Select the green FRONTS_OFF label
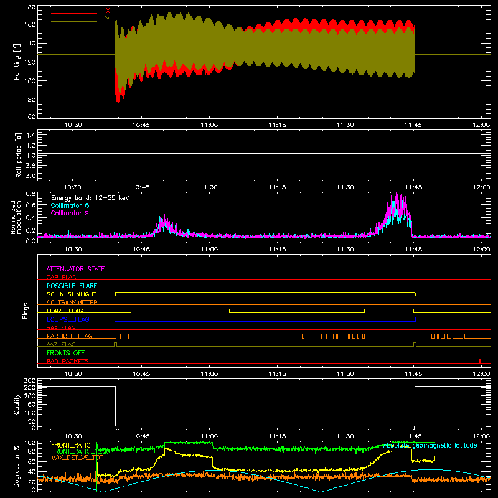Viewport: 498px width, 498px height. [x=66, y=352]
